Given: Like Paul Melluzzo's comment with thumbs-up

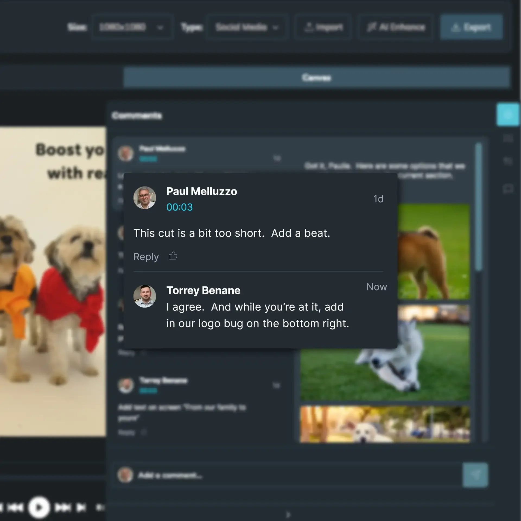Looking at the screenshot, I should pos(173,256).
